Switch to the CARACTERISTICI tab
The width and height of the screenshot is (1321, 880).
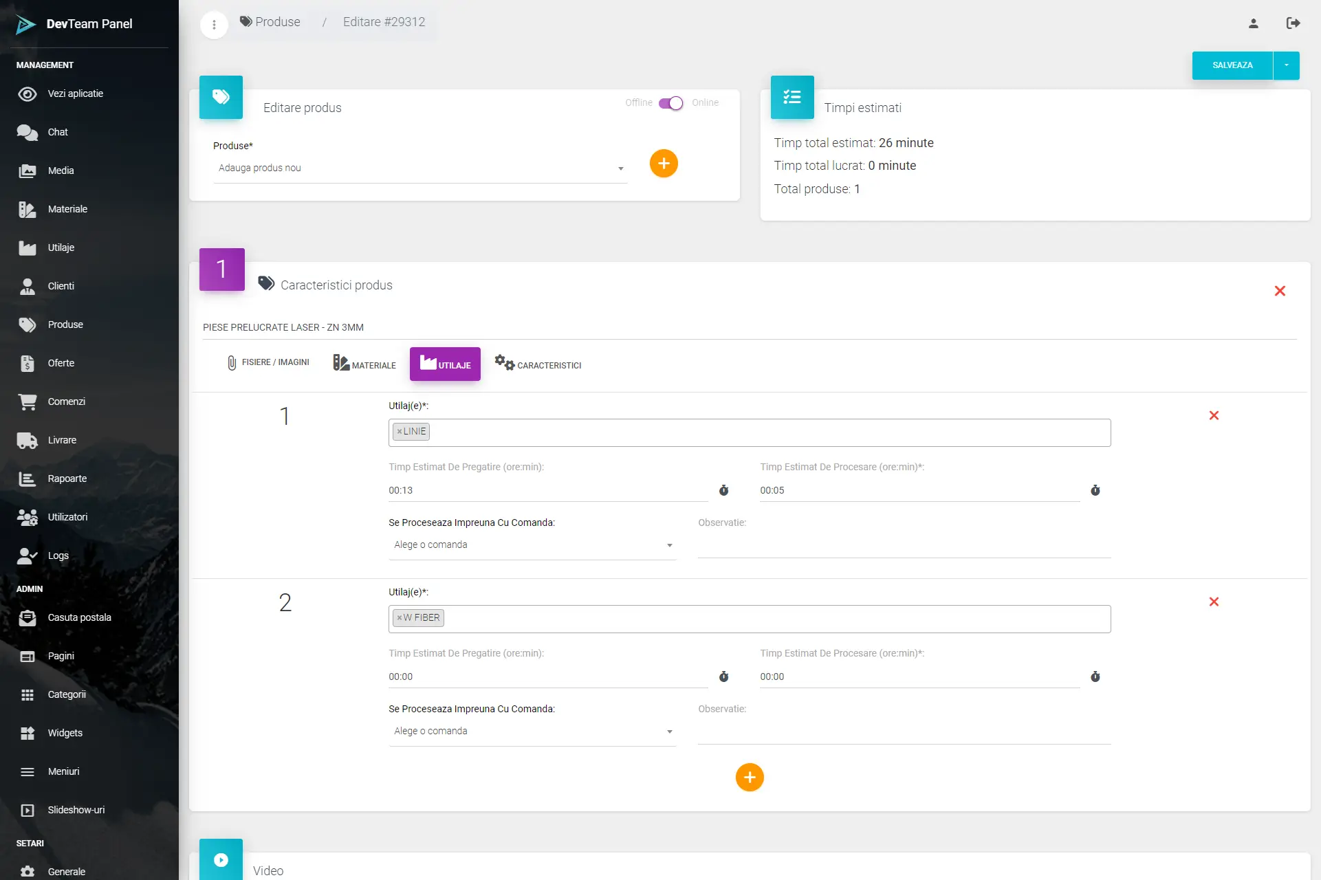(538, 364)
